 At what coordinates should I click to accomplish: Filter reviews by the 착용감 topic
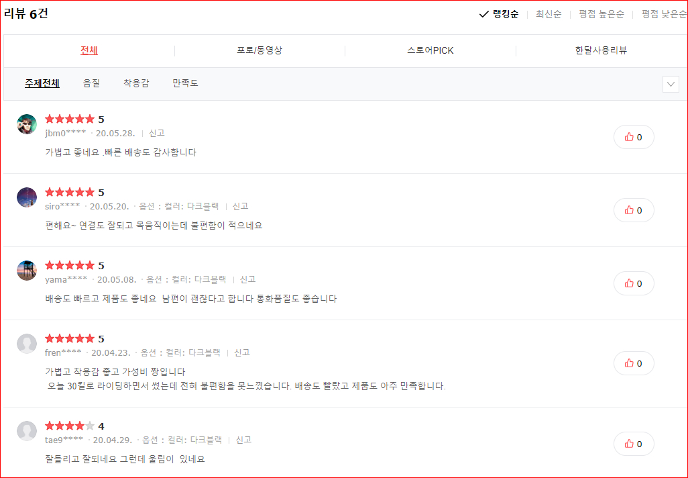point(135,83)
